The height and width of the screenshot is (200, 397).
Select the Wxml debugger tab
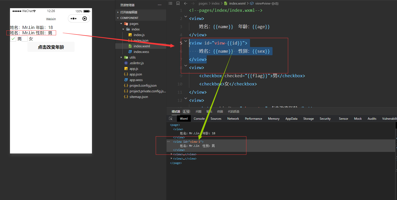pyautogui.click(x=184, y=119)
